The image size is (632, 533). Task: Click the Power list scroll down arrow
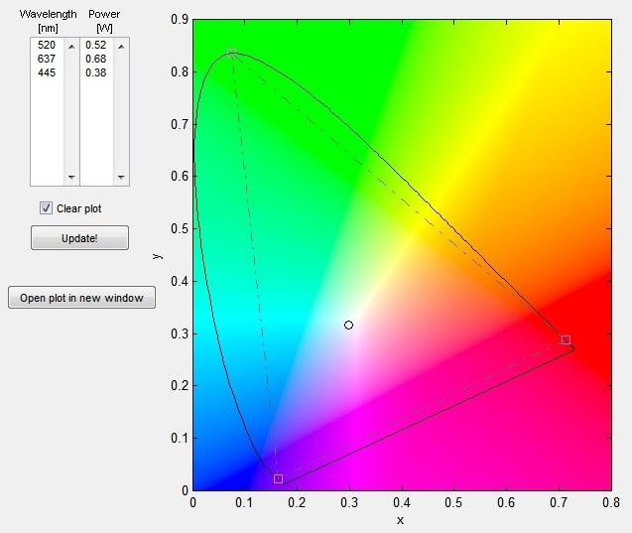(x=120, y=178)
